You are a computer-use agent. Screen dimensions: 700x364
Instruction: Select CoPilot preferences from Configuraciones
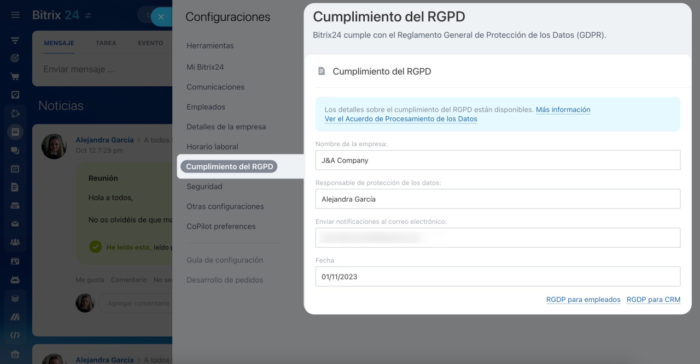click(220, 226)
